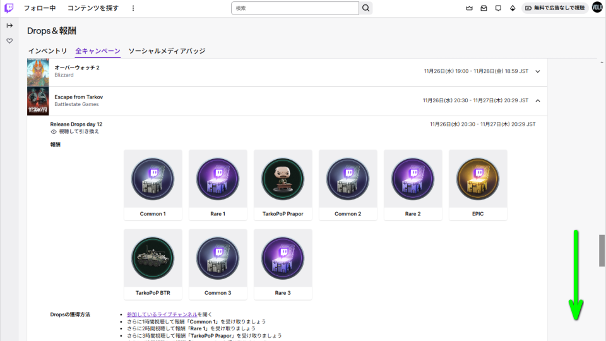Click the Battlestate Games developer name

tap(76, 104)
